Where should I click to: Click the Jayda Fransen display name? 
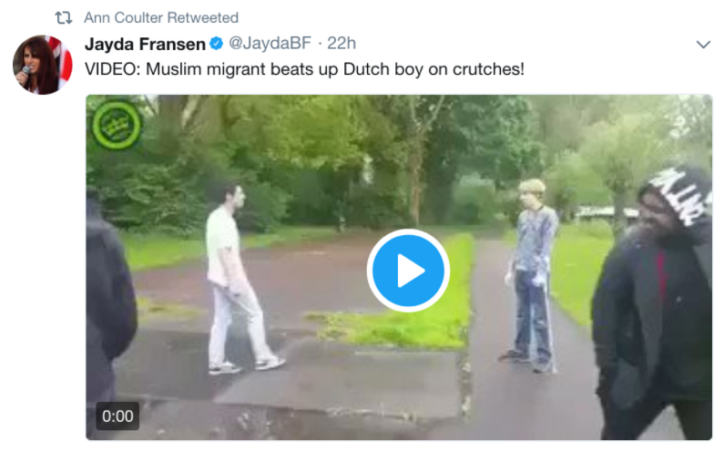(x=145, y=44)
